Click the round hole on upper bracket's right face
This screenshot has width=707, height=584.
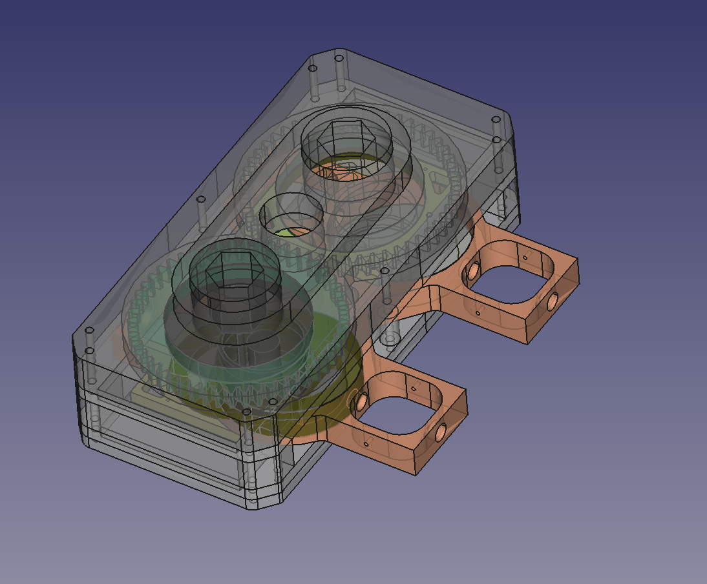pyautogui.click(x=553, y=301)
